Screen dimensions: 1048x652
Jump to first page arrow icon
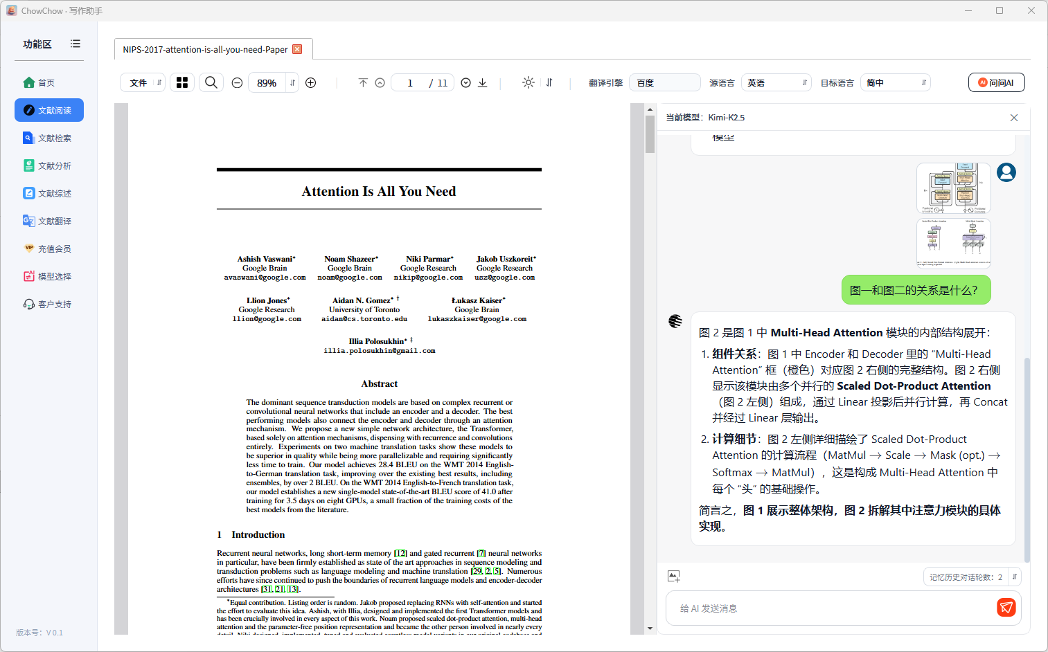(363, 83)
